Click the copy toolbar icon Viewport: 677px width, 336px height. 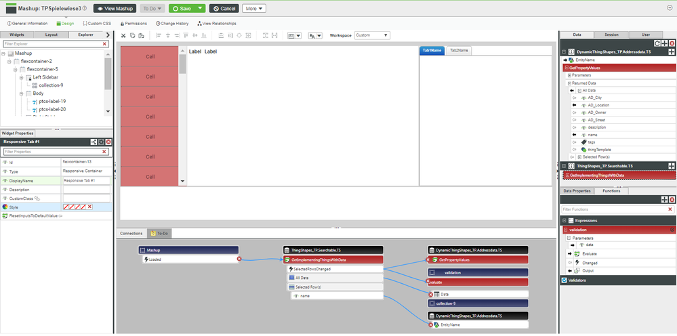pyautogui.click(x=132, y=35)
